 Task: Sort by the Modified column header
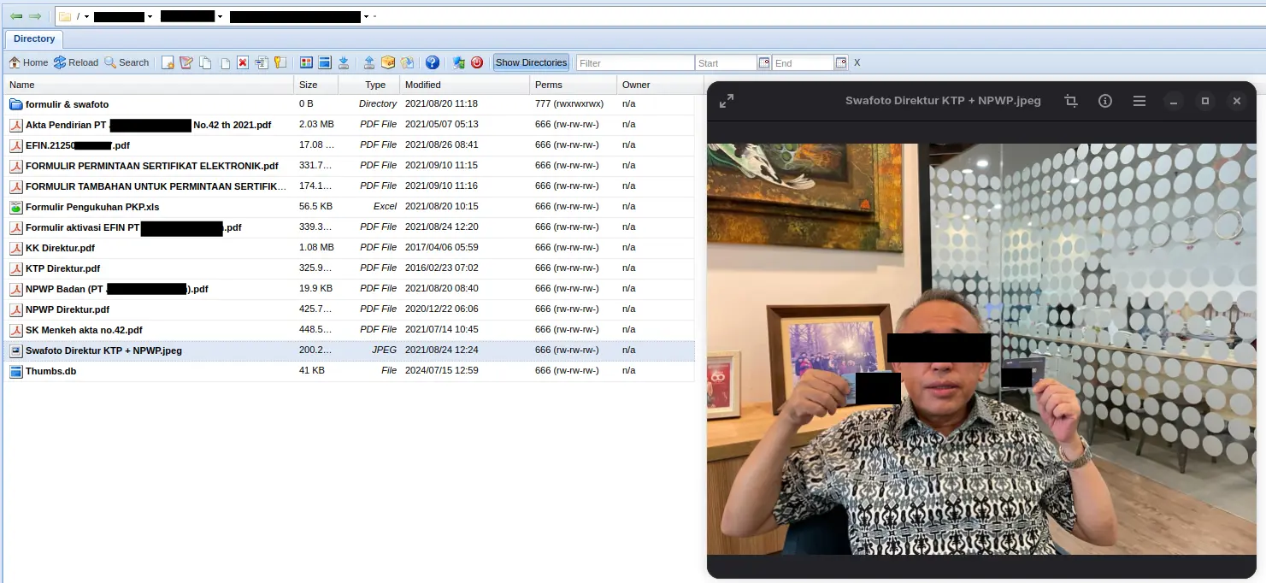[x=464, y=85]
